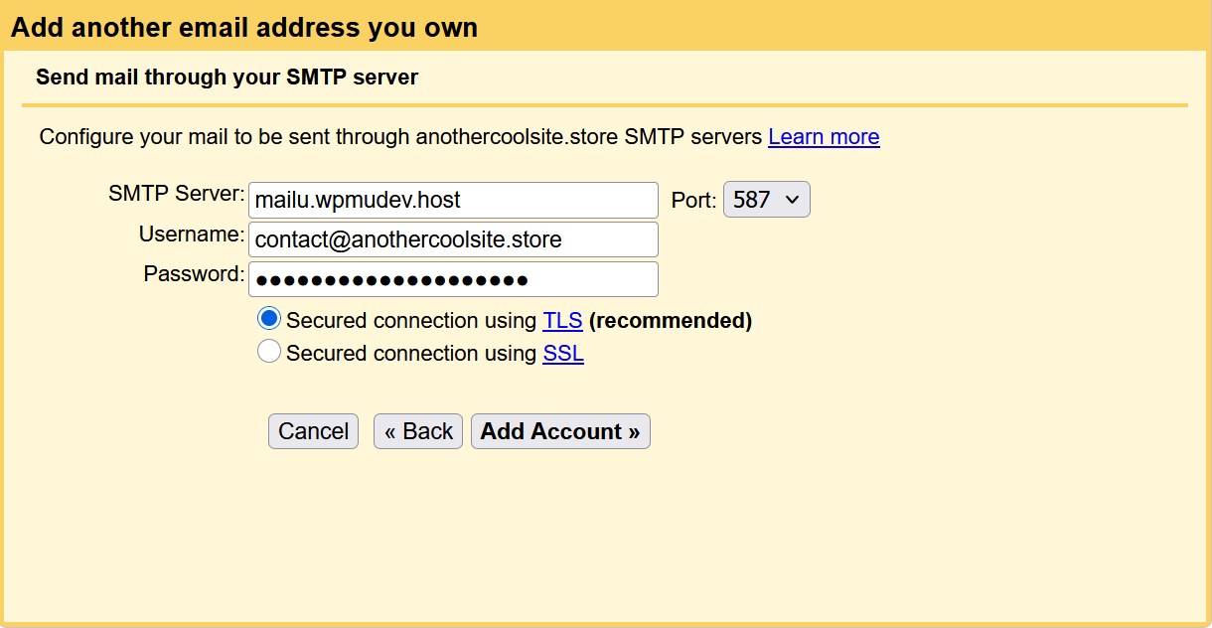The height and width of the screenshot is (628, 1212).
Task: Click the "Add another email address you own" title
Action: coord(244,27)
